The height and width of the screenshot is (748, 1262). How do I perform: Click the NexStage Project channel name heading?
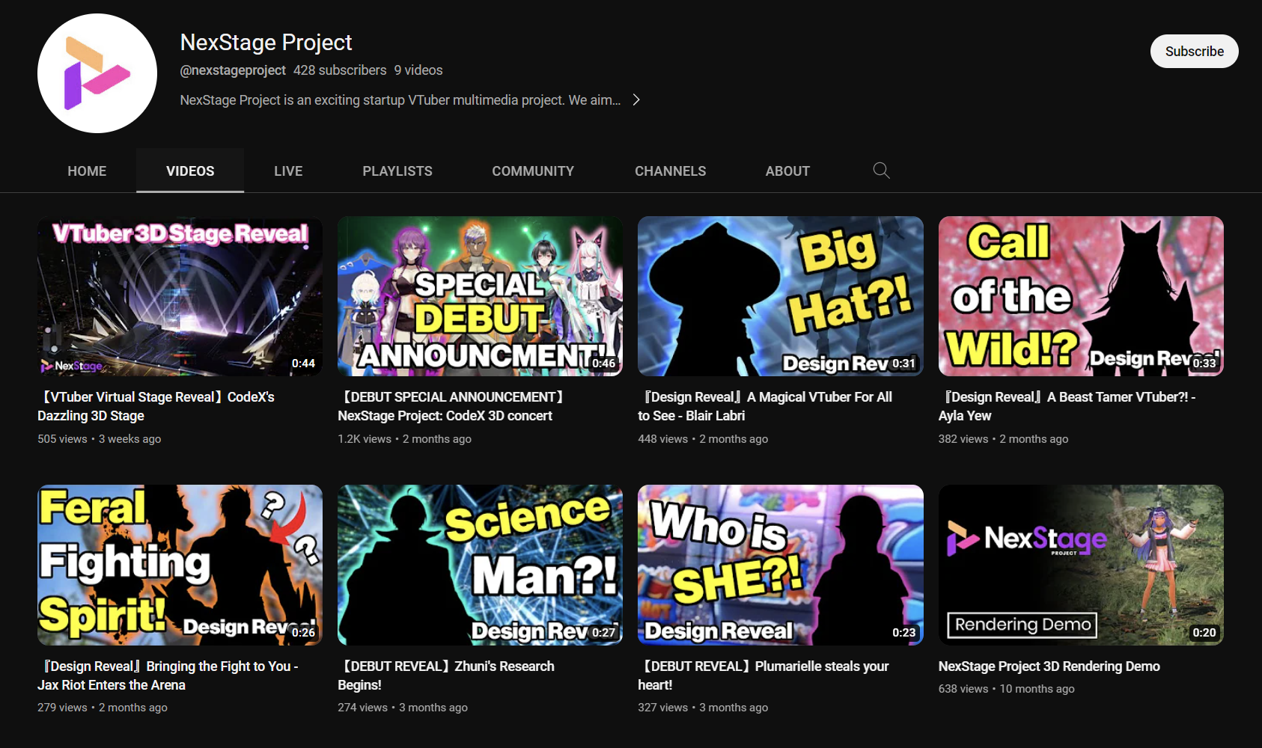click(x=266, y=42)
